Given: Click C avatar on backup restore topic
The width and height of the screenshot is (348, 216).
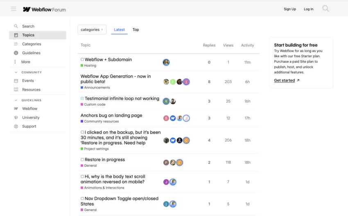Looking at the screenshot, I should (x=186, y=141).
